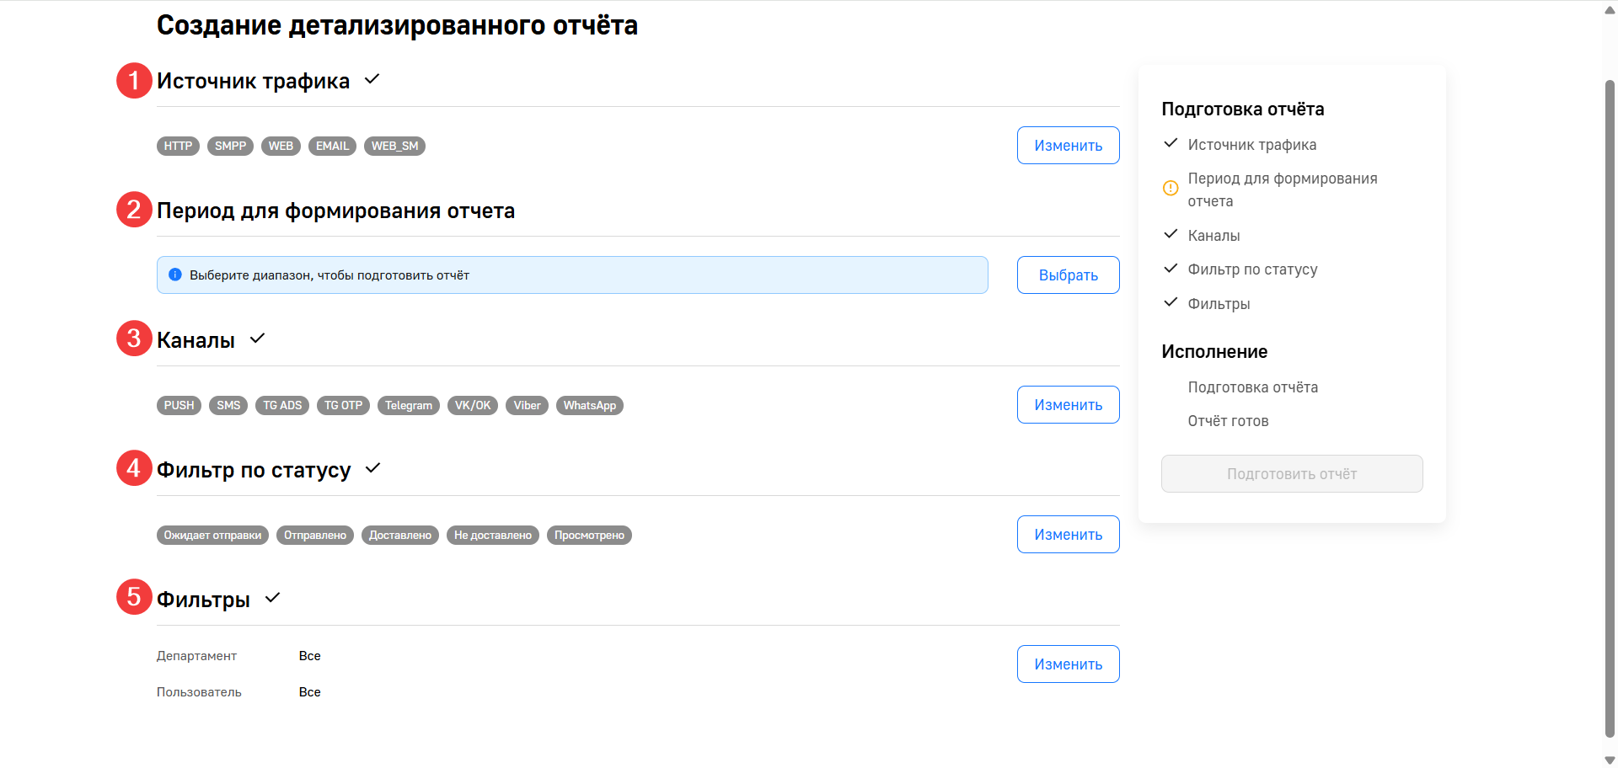Viewport: 1618px width, 768px height.
Task: Click the SMPP traffic source tag
Action: (230, 147)
